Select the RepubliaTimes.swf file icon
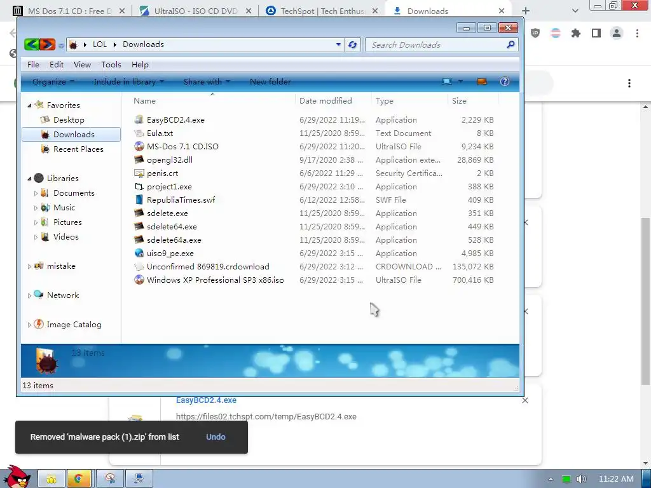651x488 pixels. 139,200
